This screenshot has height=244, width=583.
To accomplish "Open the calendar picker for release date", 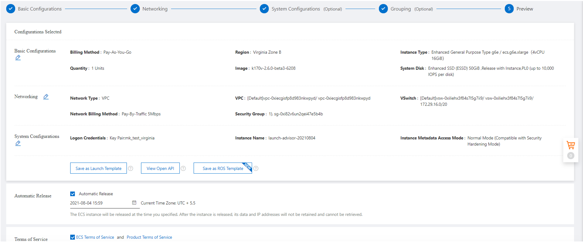I will 134,203.
